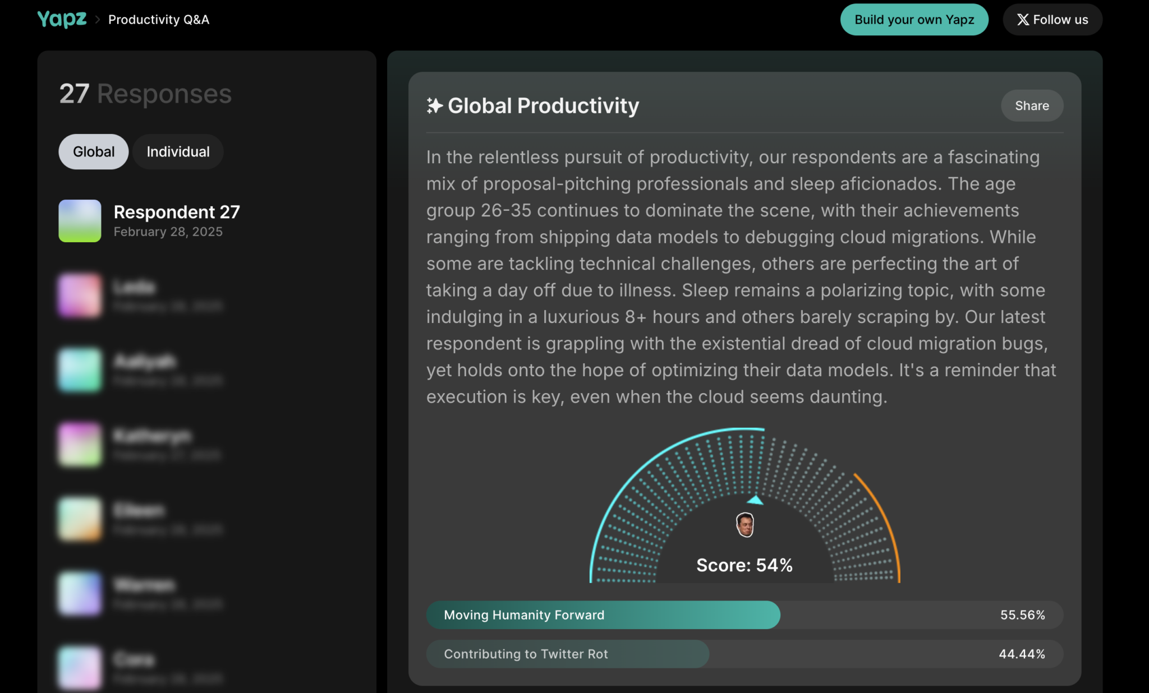Viewport: 1149px width, 693px height.
Task: Click the Contributing to Twitter Rot bar
Action: point(568,654)
